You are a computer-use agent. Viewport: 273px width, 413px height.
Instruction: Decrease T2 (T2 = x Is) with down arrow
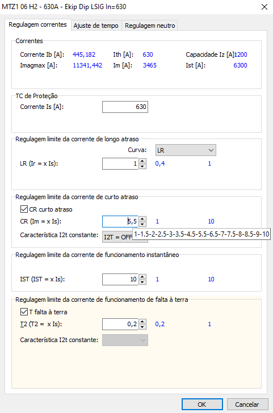pos(142,327)
